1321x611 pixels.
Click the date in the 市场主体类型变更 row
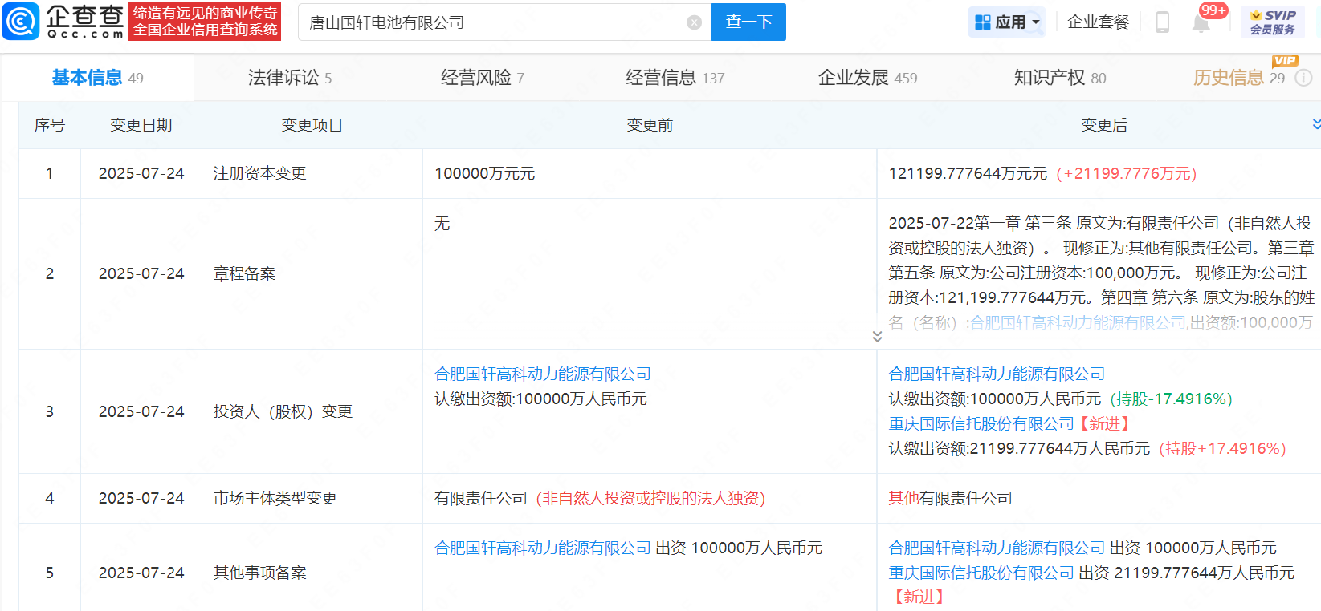(x=141, y=498)
